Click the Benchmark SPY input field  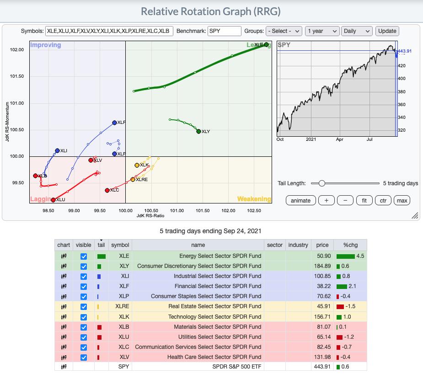coord(224,31)
